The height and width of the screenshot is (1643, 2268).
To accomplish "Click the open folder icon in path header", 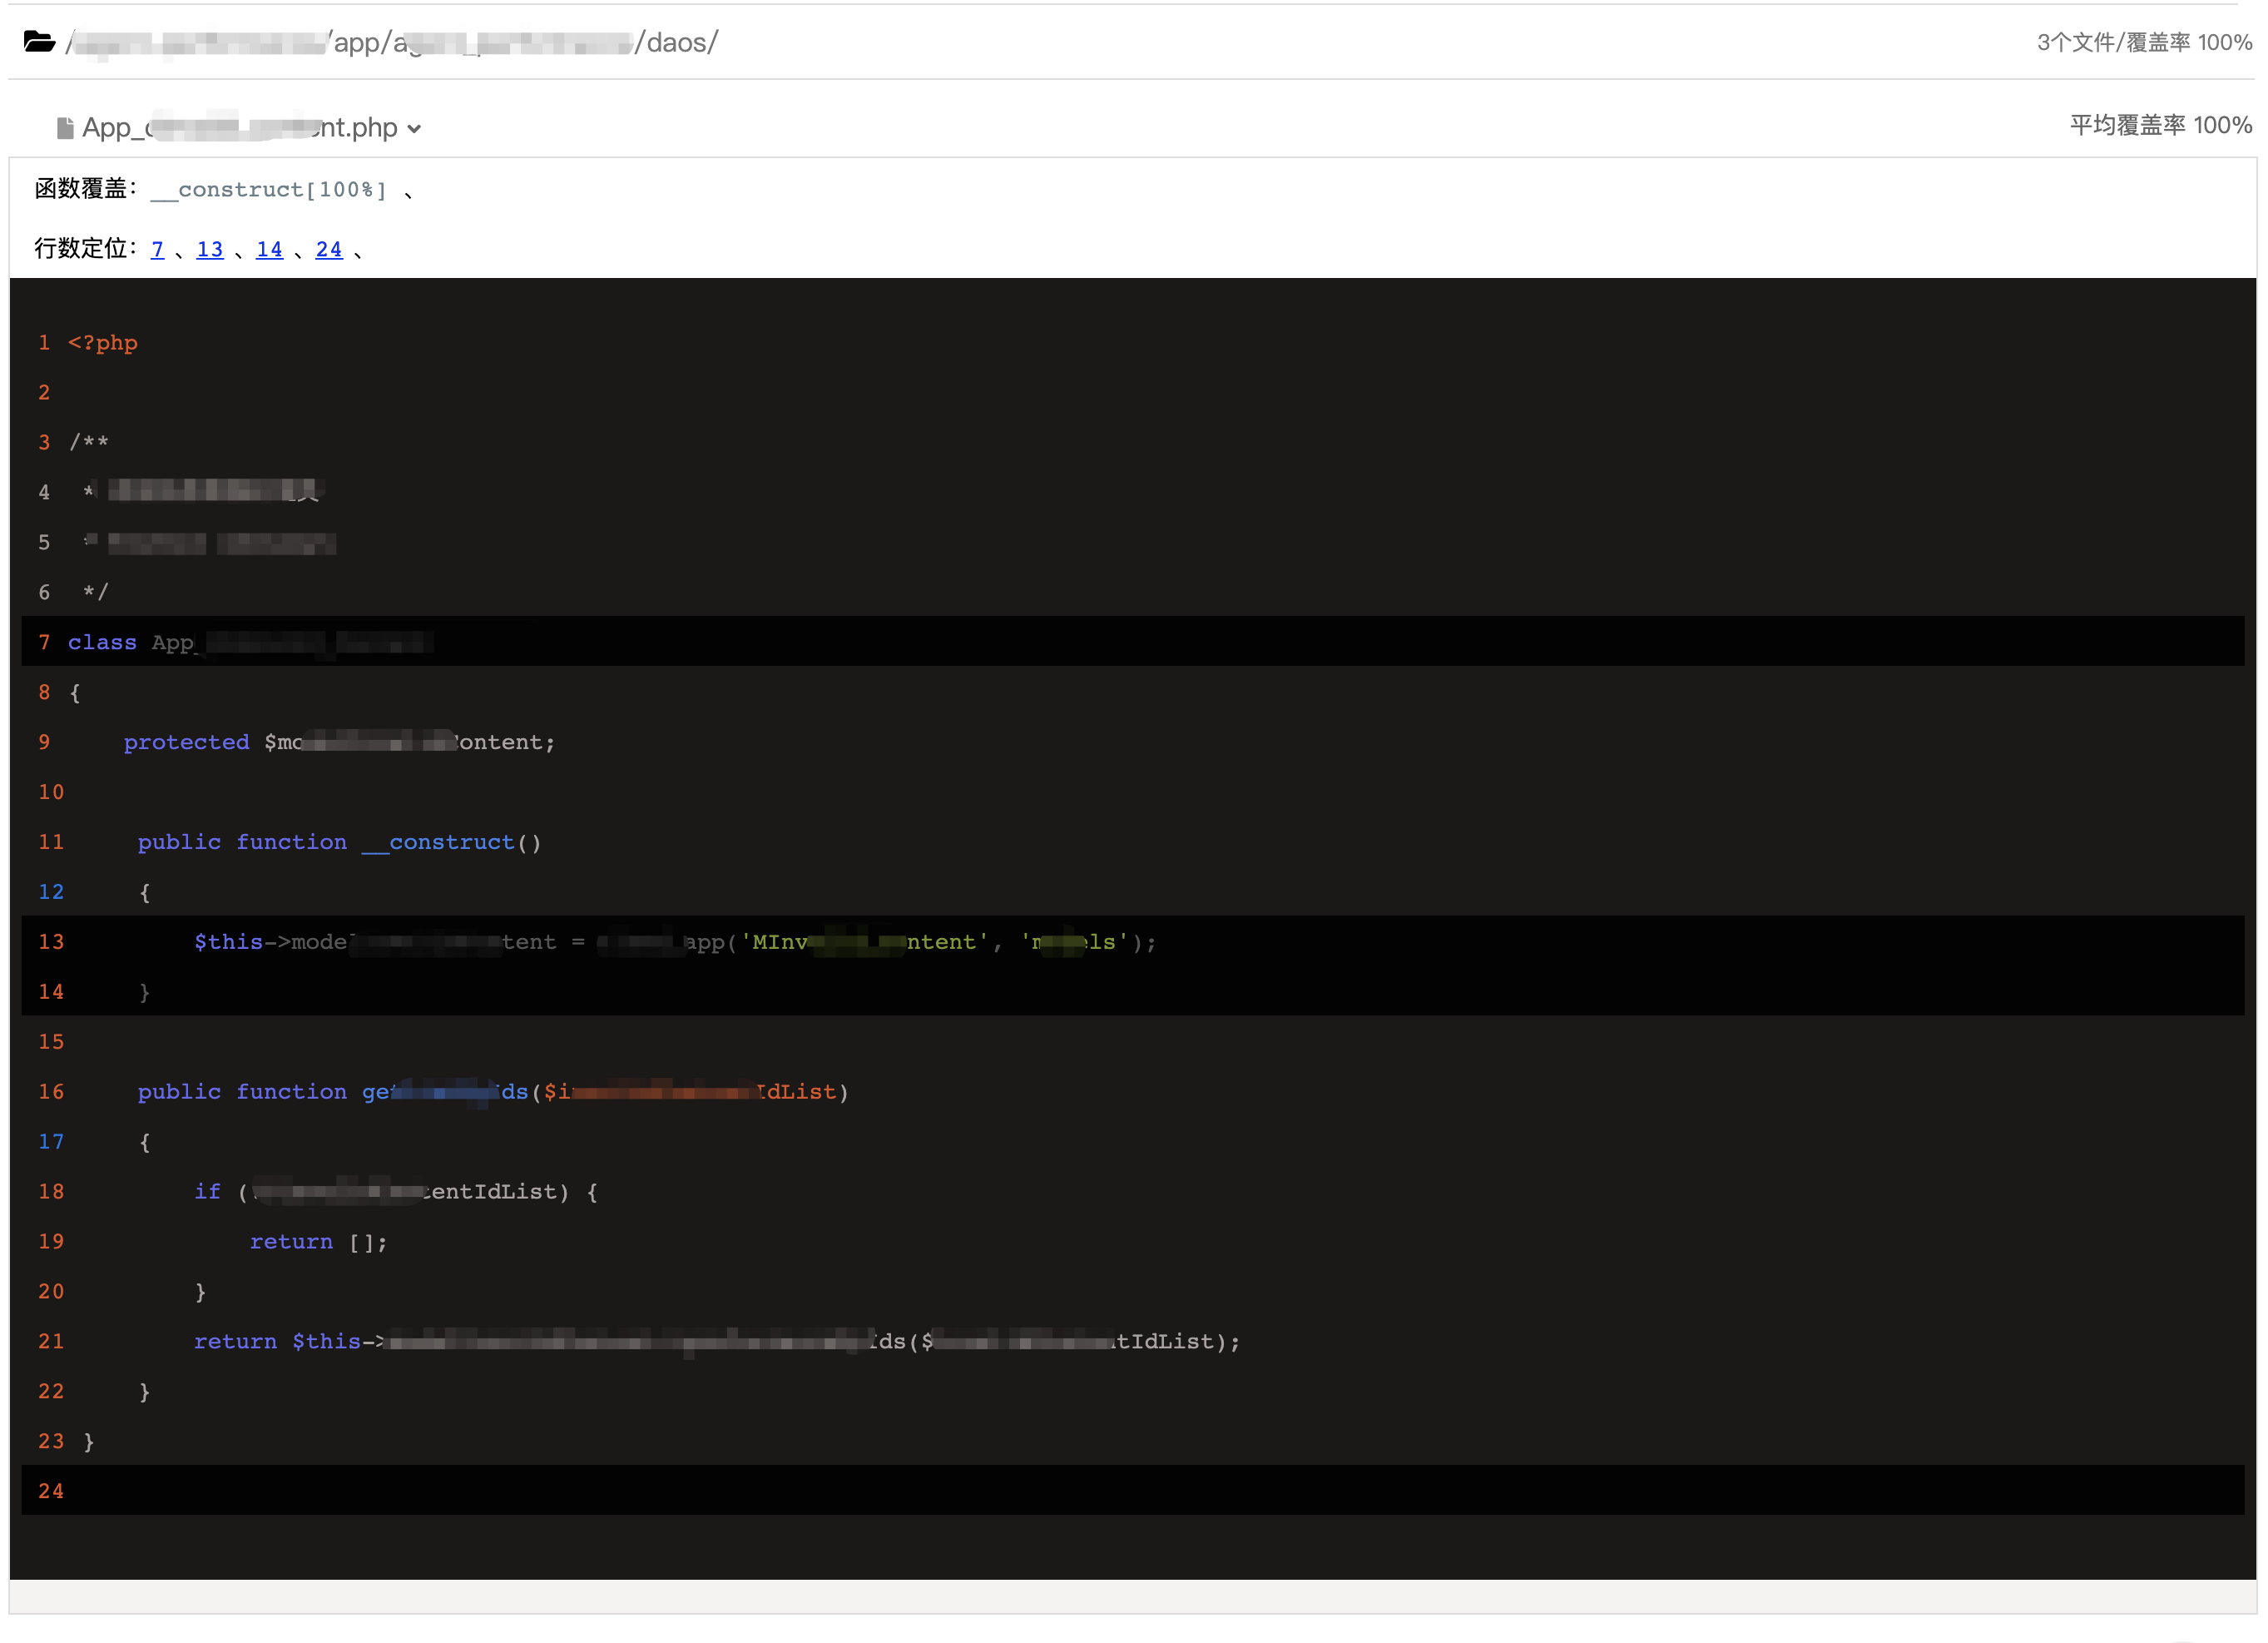I will coord(39,42).
